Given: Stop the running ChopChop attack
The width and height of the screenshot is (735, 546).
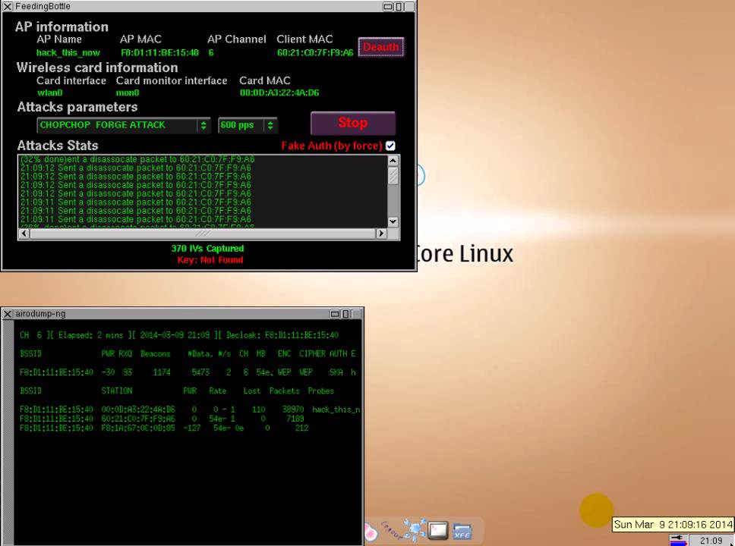Looking at the screenshot, I should [352, 123].
